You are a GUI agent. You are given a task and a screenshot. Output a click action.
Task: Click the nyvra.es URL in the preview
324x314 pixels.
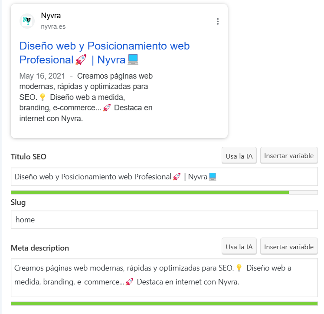coord(53,26)
